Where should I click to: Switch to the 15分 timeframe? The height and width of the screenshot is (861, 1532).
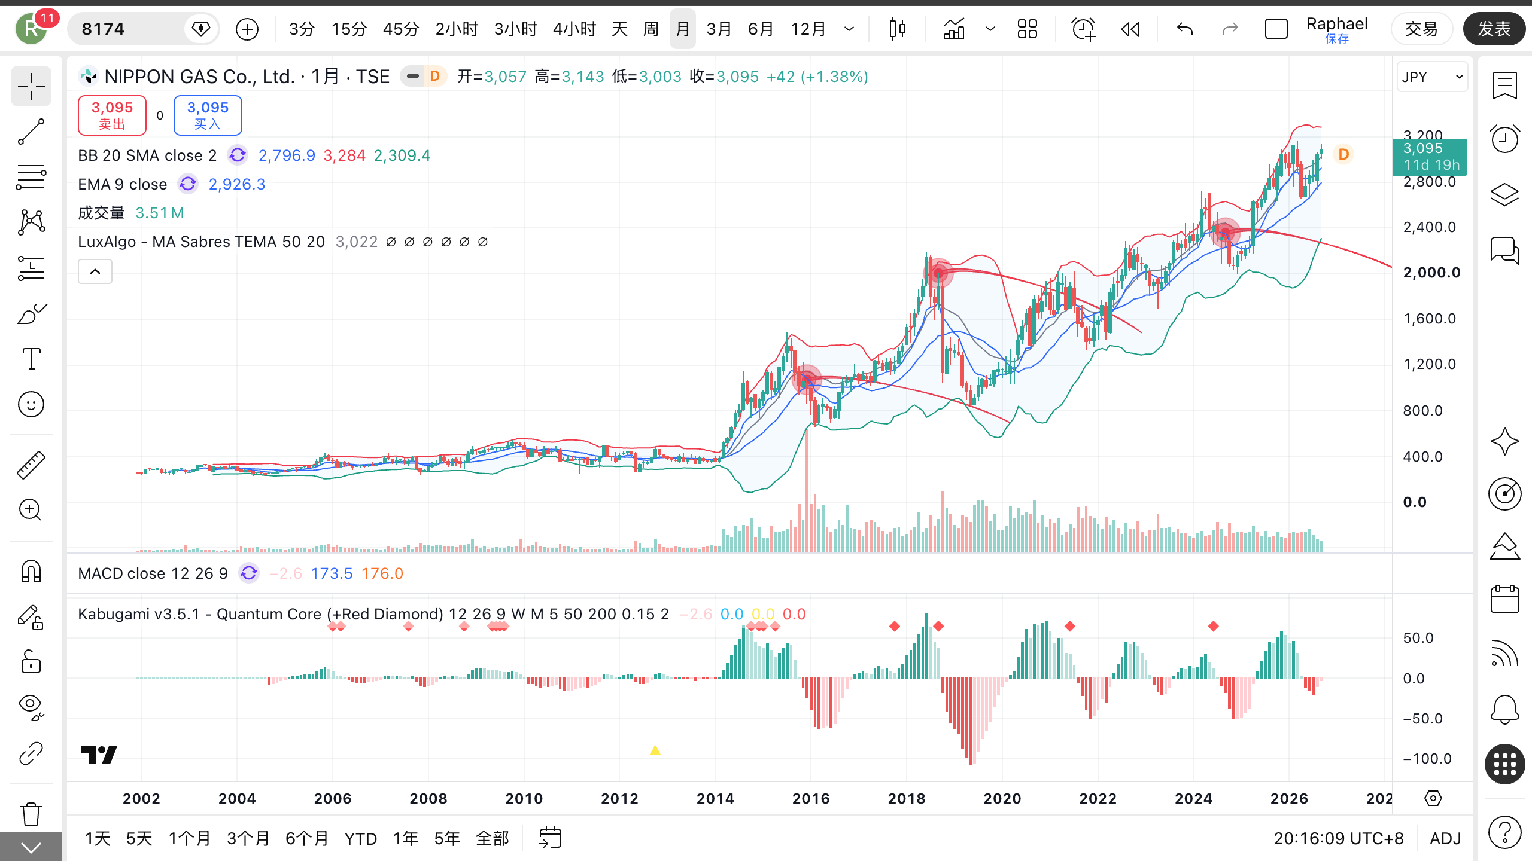point(349,29)
